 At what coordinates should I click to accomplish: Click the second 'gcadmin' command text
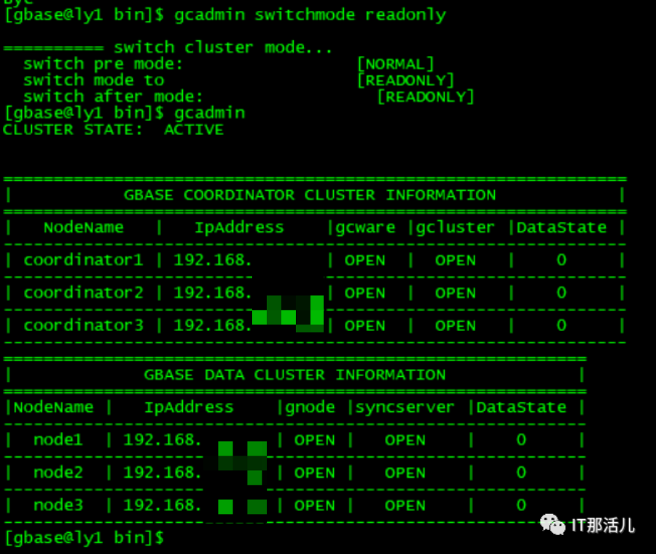pos(210,114)
